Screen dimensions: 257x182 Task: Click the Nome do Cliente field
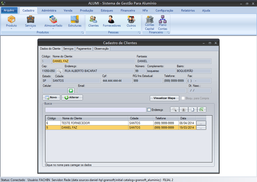pyautogui.click(x=93, y=61)
